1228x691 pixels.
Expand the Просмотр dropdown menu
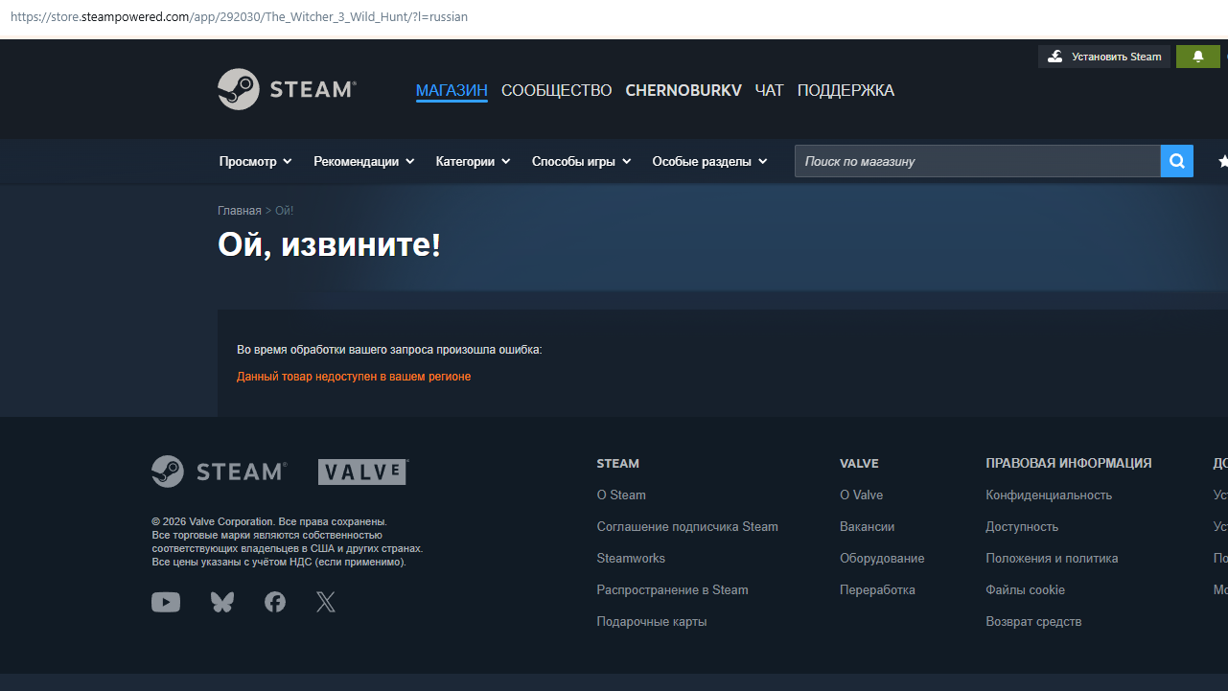coord(255,161)
